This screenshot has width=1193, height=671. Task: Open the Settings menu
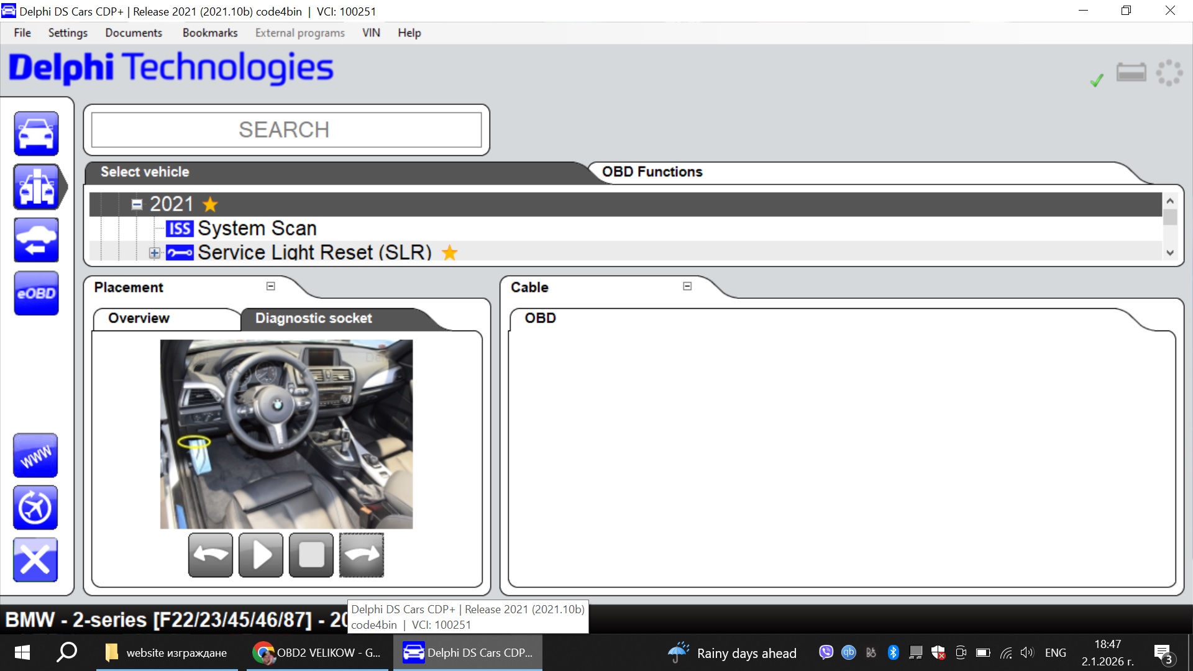point(68,33)
